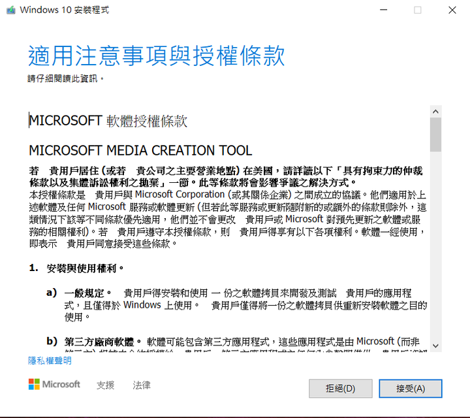The height and width of the screenshot is (418, 470).
Task: Click the Windows 10 setup app icon
Action: click(x=11, y=10)
